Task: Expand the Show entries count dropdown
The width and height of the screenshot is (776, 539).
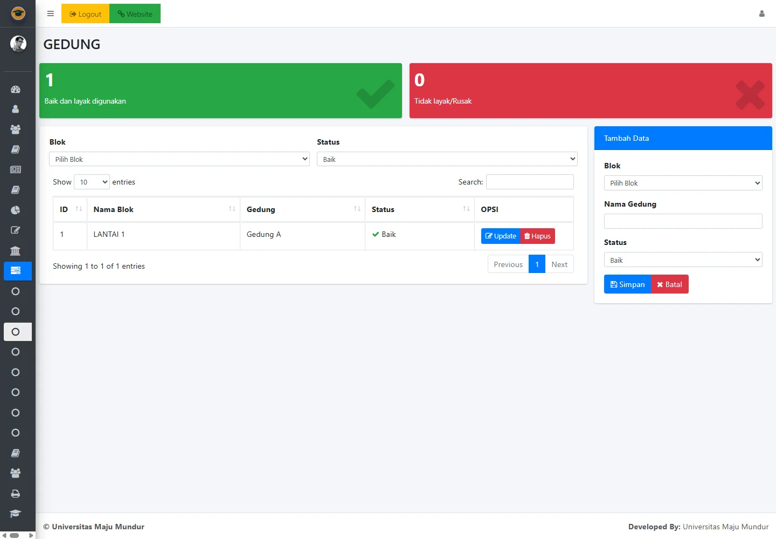Action: coord(92,182)
